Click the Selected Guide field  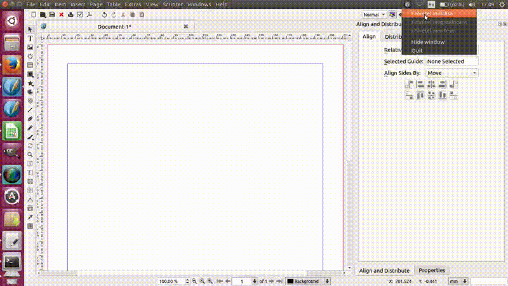tap(451, 62)
